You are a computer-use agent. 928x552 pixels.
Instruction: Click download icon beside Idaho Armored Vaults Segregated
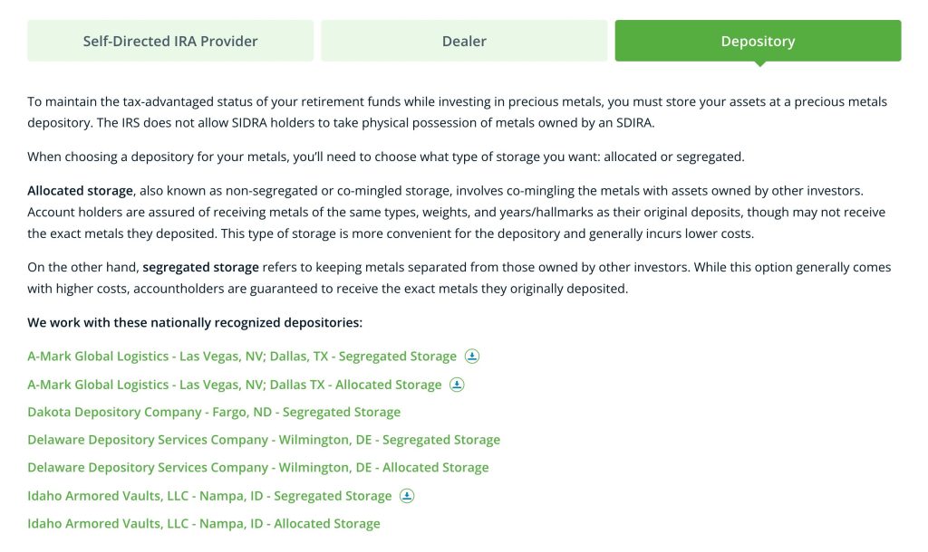click(407, 496)
